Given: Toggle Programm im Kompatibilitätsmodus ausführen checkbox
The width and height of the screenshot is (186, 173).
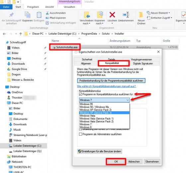Looking at the screenshot, I should (x=80, y=94).
